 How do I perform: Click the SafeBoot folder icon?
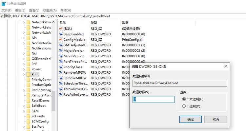point(28,105)
